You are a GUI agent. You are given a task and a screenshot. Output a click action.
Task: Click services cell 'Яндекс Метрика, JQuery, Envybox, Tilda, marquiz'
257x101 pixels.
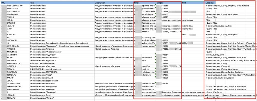227,6
